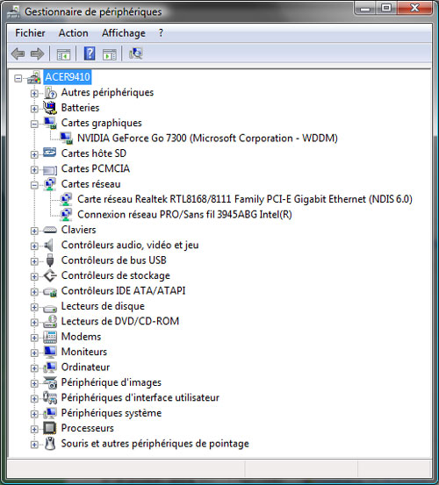439x485 pixels.
Task: Click the Back arrow toolbar icon
Action: coord(18,53)
